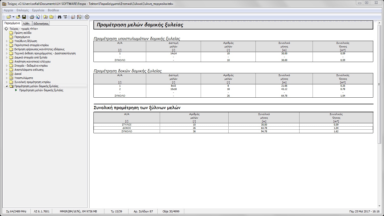Click the binoculars search icon
The height and width of the screenshot is (216, 384).
click(x=59, y=17)
